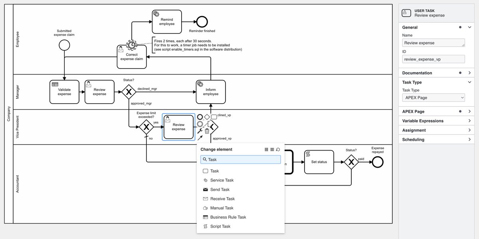Select the timer boundary event on Correct expense claim
479x239 pixels.
(132, 45)
